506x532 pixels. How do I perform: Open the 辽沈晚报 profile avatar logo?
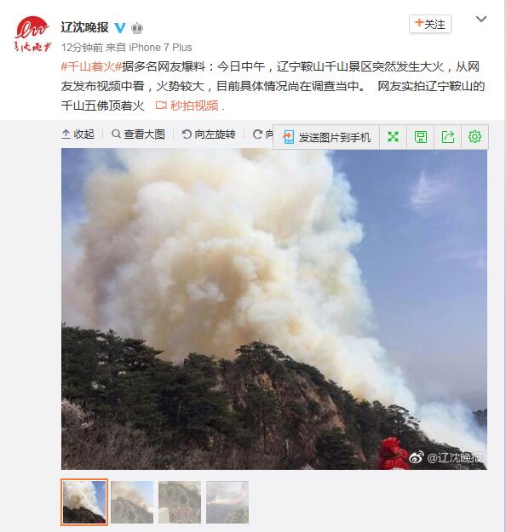32,34
